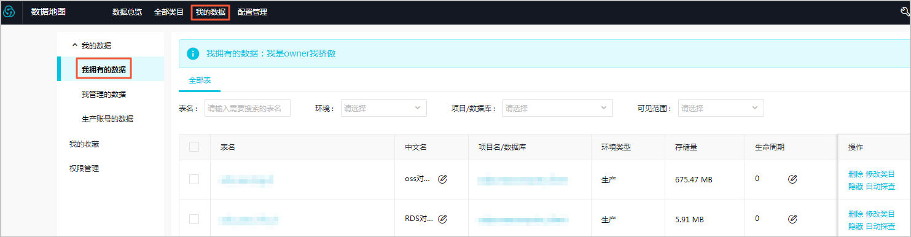Tick the checkbox for the RDS row
Viewport: 911px width, 237px height.
[x=194, y=219]
